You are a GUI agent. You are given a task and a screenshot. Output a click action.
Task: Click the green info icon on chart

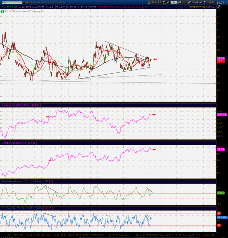(2, 11)
